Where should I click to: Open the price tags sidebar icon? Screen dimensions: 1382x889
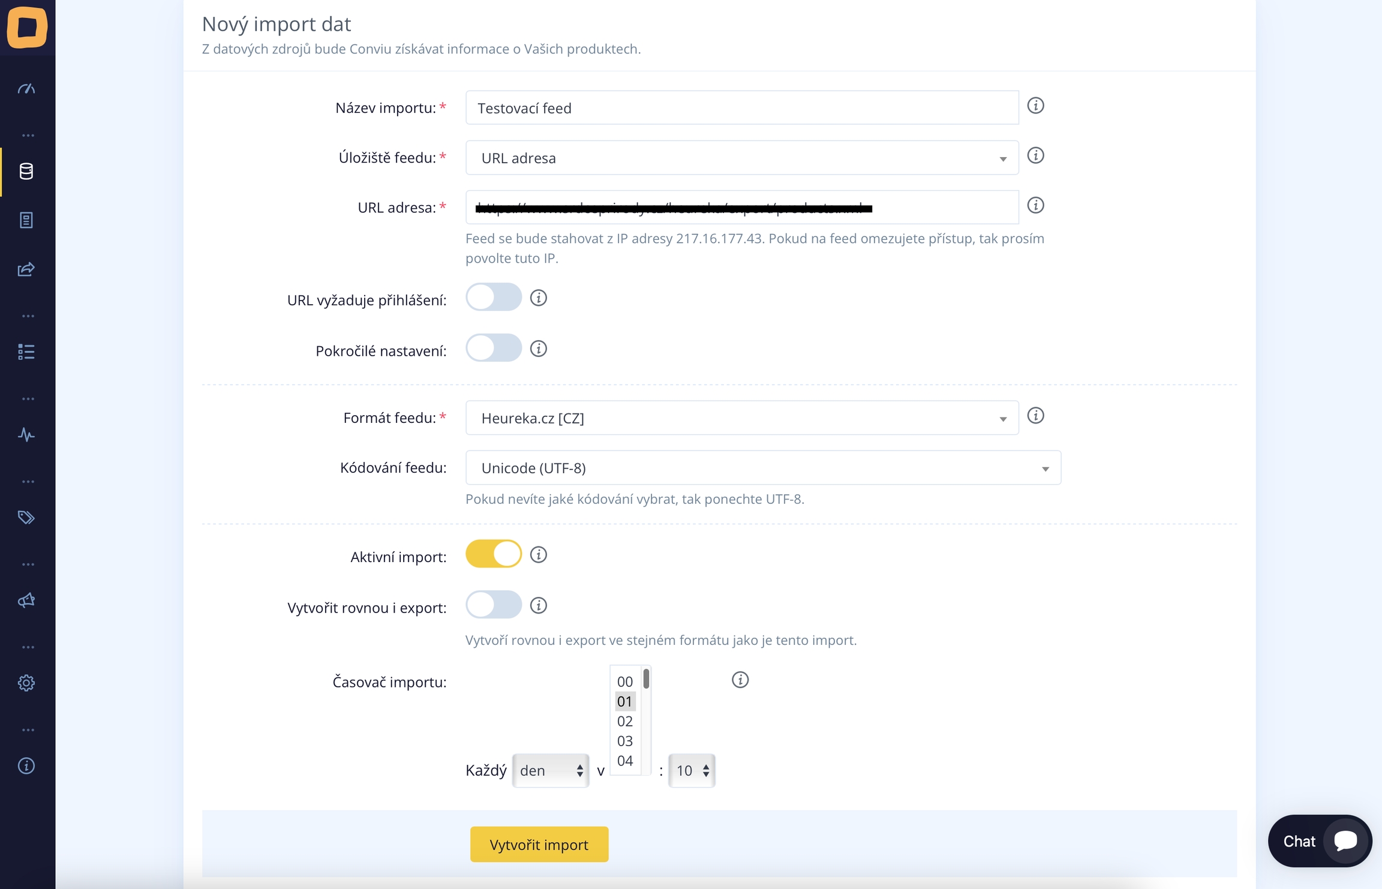(26, 518)
